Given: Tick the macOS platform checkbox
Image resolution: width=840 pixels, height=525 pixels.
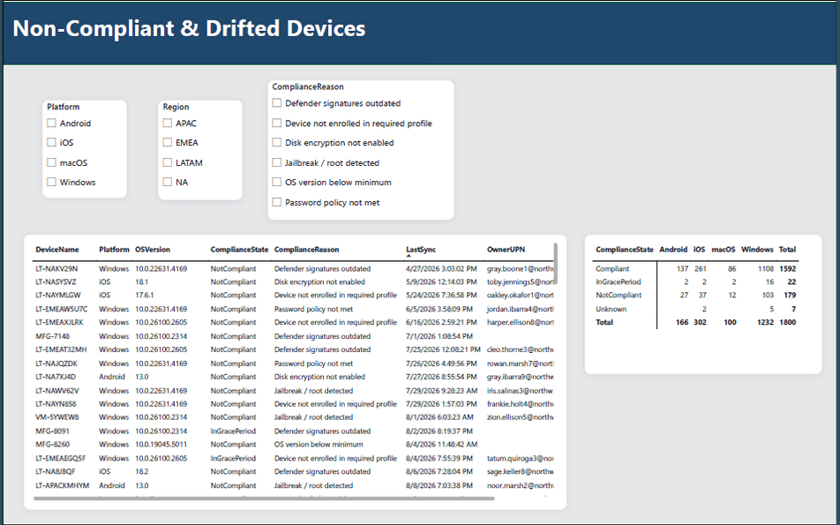Looking at the screenshot, I should pyautogui.click(x=51, y=162).
